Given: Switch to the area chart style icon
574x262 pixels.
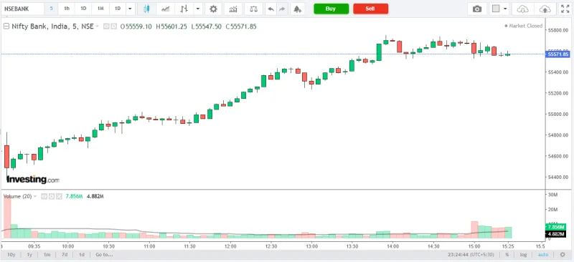Looking at the screenshot, I should click(166, 9).
